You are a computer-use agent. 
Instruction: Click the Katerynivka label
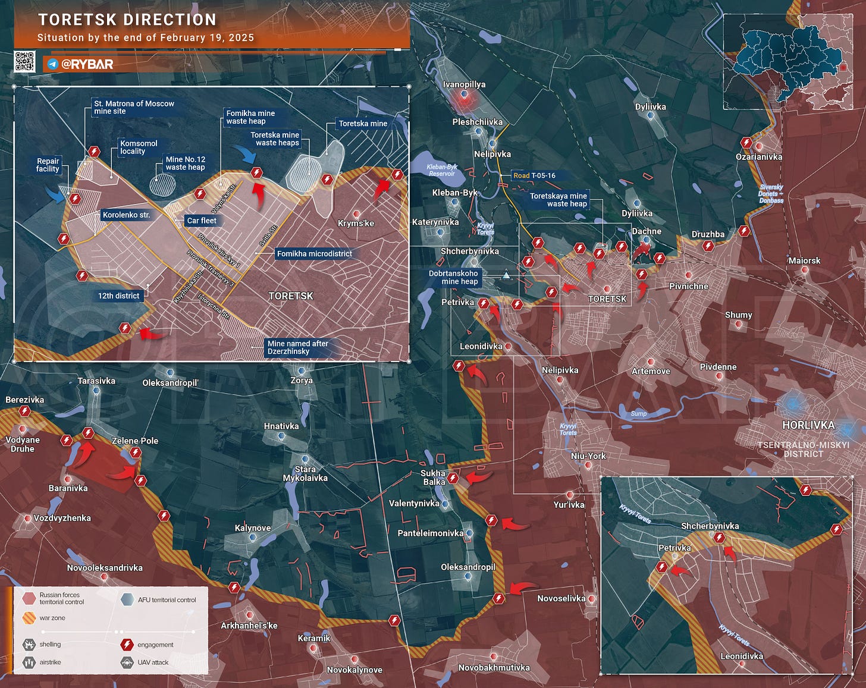pos(435,222)
